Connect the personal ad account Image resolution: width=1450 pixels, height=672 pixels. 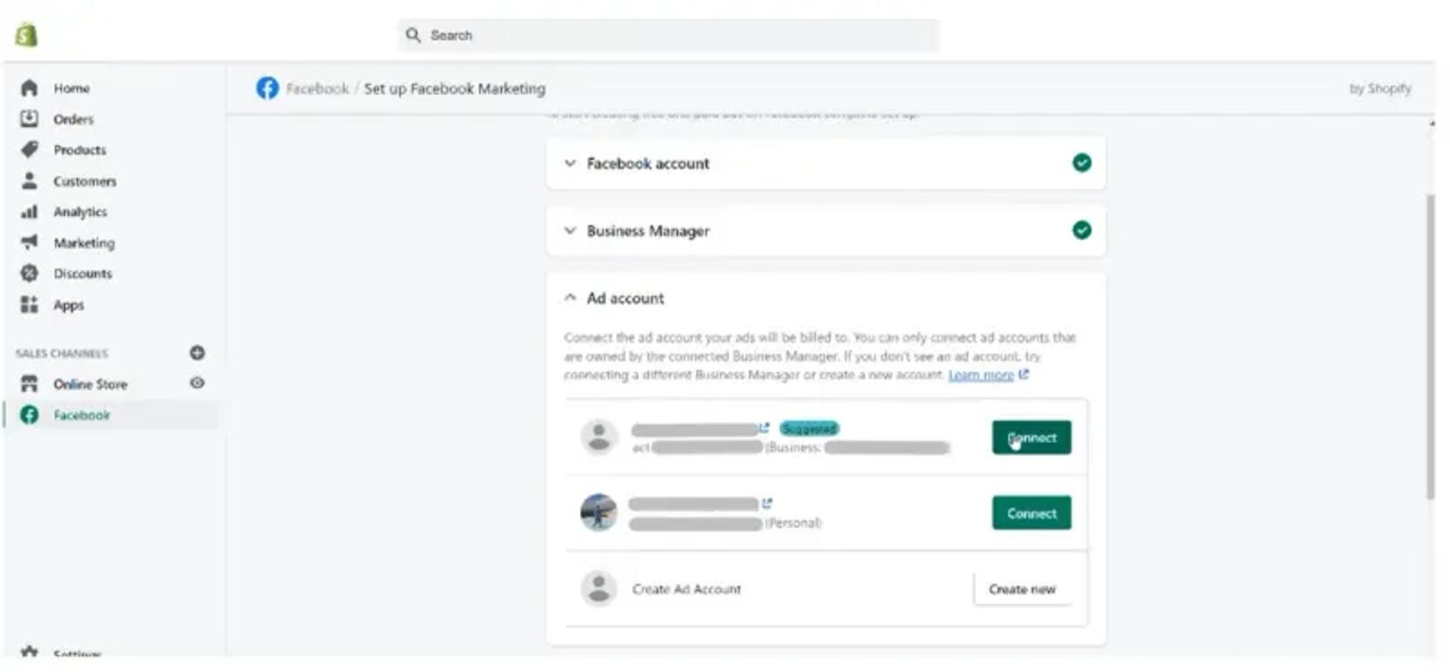click(1031, 513)
